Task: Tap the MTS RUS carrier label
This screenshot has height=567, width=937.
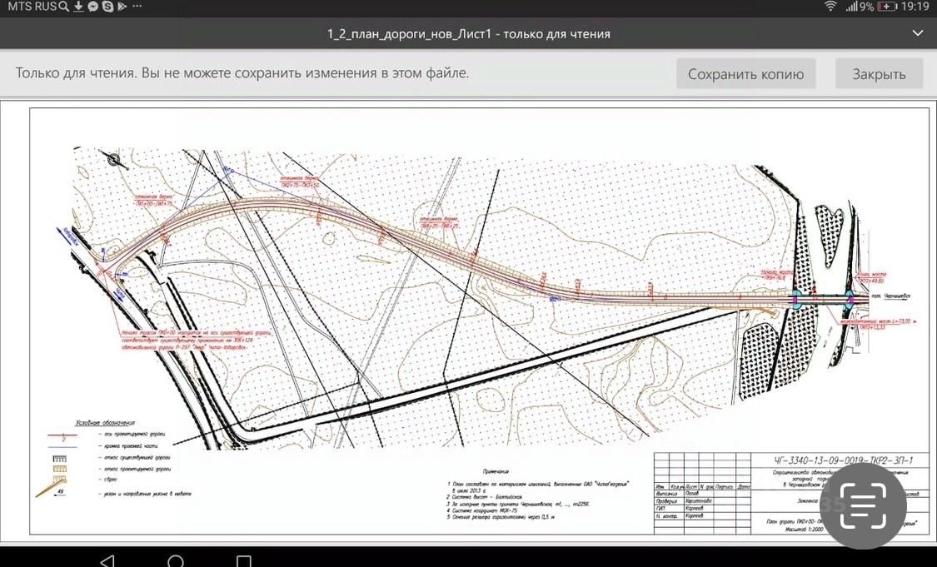Action: point(31,7)
